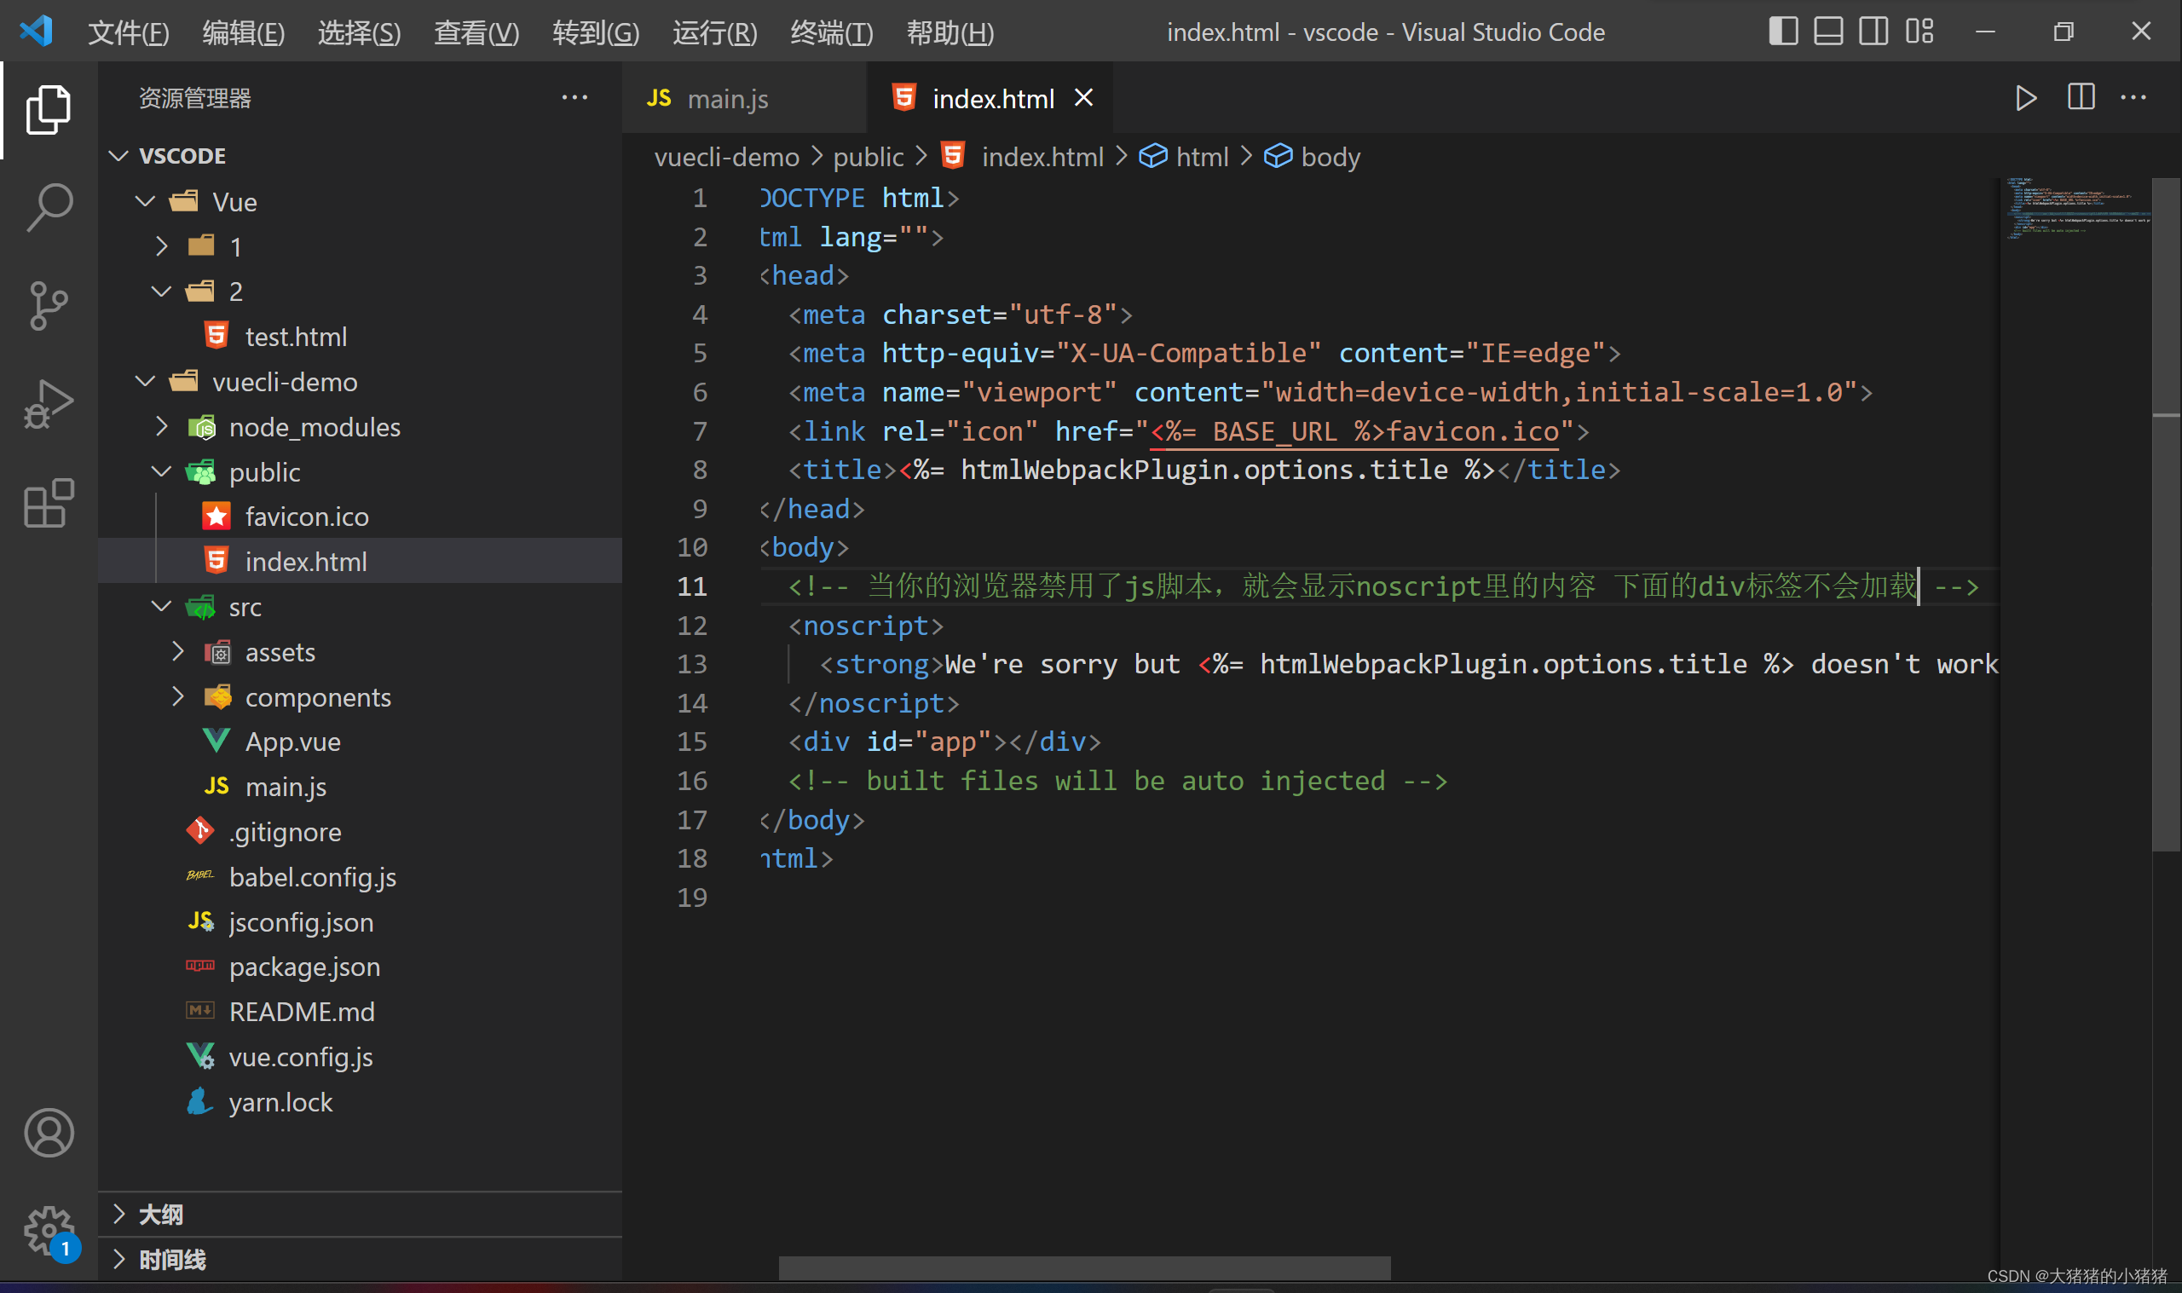Open vue.config.js in the file tree
This screenshot has height=1293, width=2182.
pyautogui.click(x=361, y=1057)
